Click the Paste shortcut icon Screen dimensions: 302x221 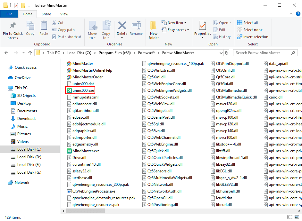[x=54, y=37]
